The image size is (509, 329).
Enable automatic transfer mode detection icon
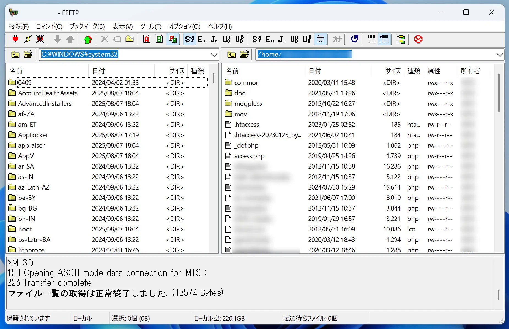click(173, 39)
